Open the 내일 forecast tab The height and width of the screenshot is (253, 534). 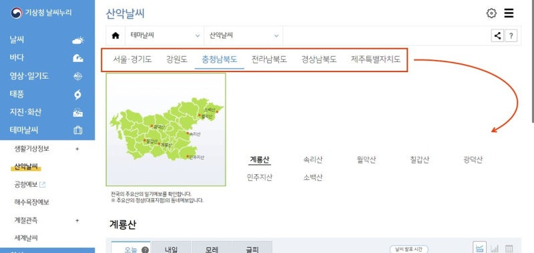click(172, 248)
